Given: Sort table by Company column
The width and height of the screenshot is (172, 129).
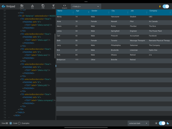Looking at the screenshot, I should [170, 12].
